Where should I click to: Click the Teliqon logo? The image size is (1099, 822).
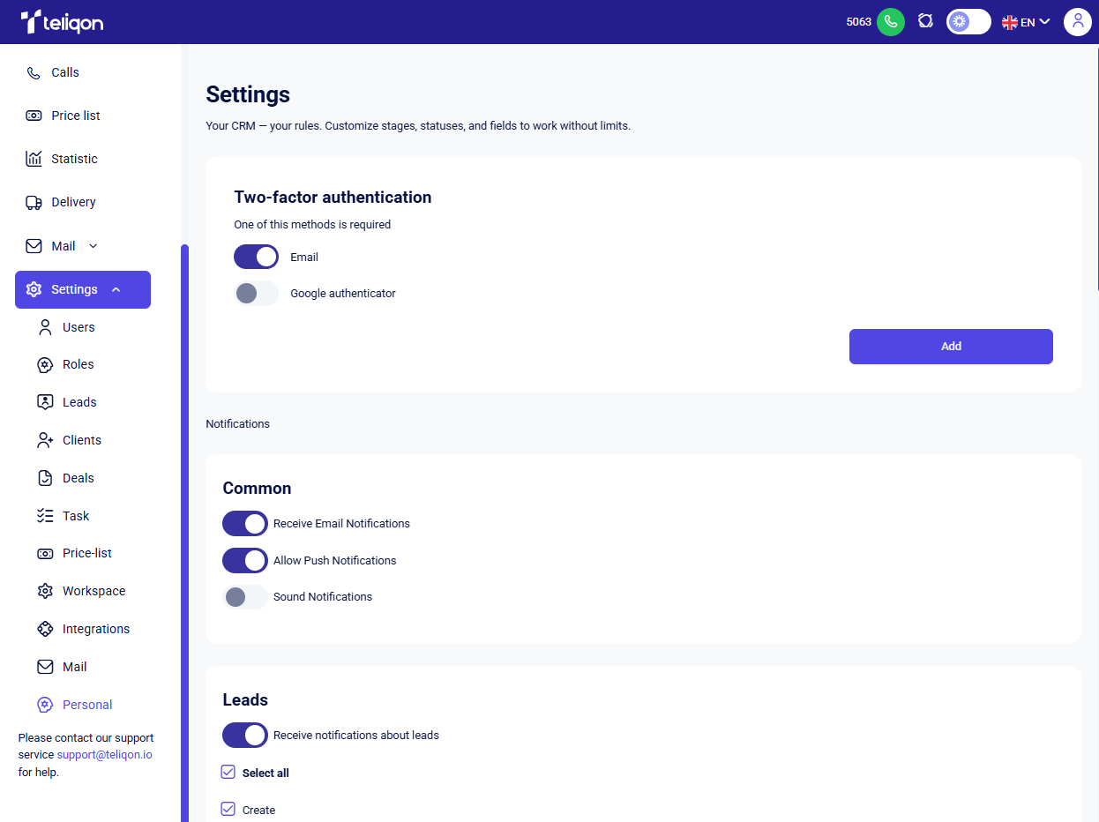click(x=62, y=22)
